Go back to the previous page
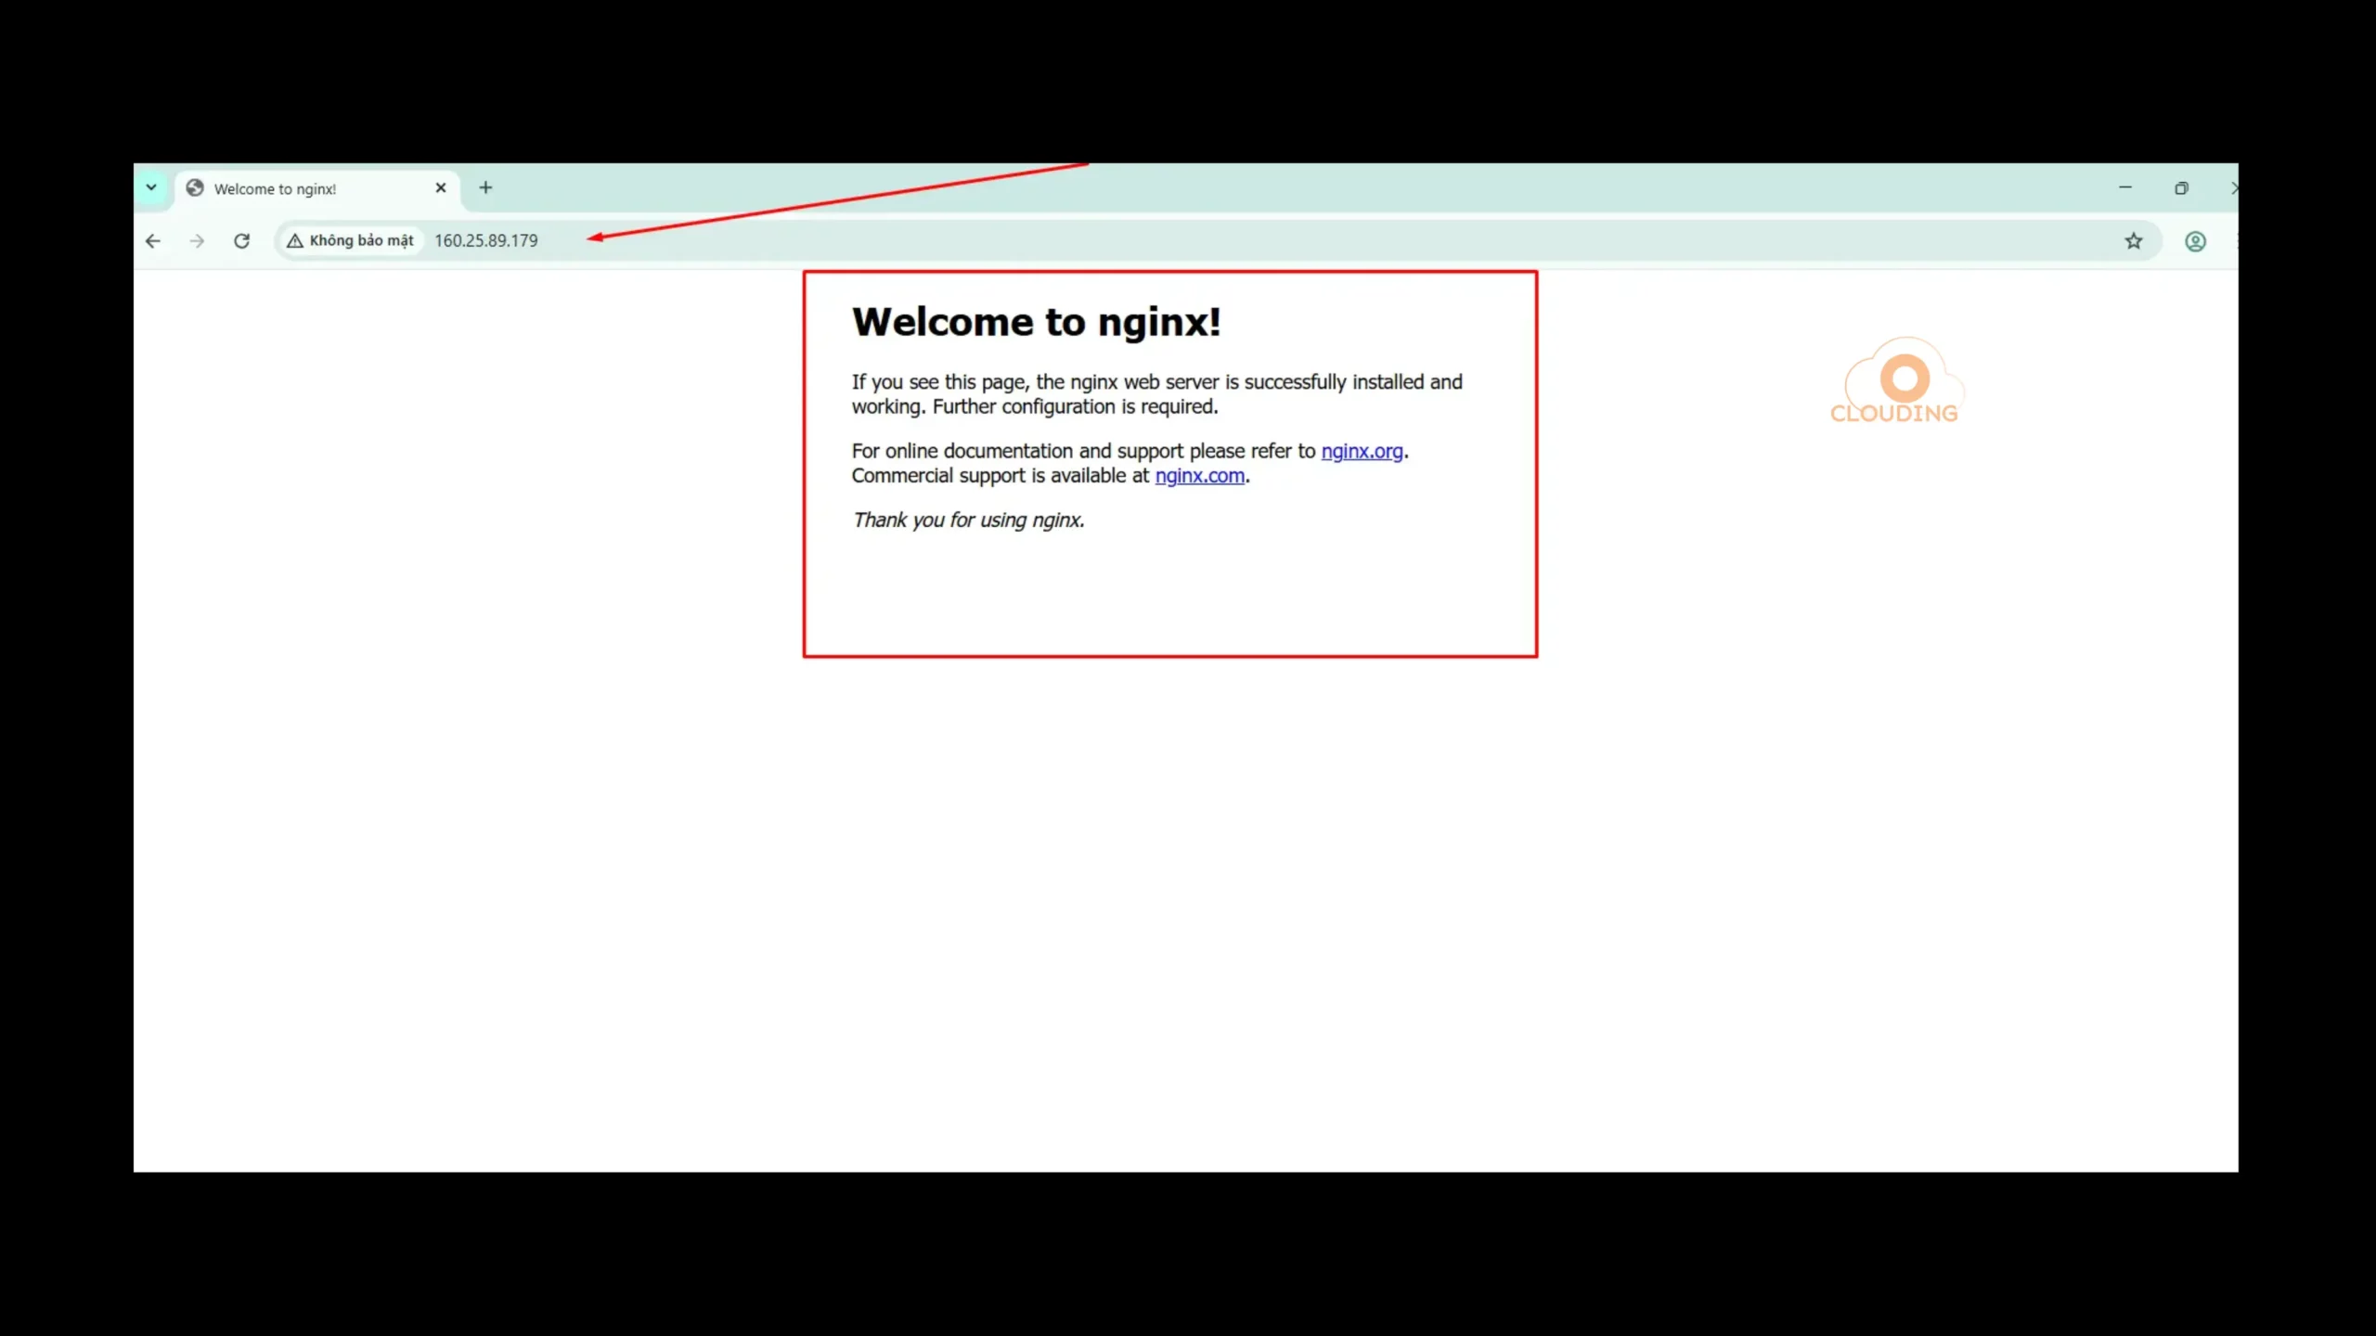 (x=153, y=241)
